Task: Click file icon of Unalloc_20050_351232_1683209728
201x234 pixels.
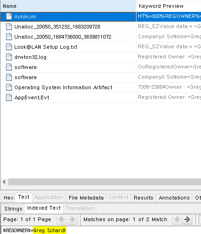Action: 9,27
